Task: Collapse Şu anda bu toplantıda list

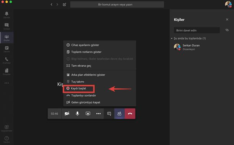Action: coord(172,38)
